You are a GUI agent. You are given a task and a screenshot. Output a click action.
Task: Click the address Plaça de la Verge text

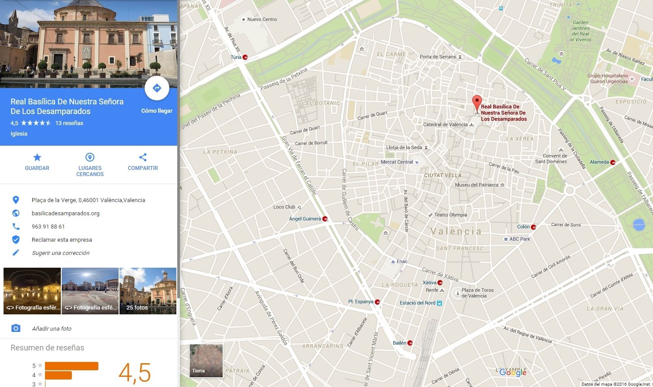click(88, 200)
